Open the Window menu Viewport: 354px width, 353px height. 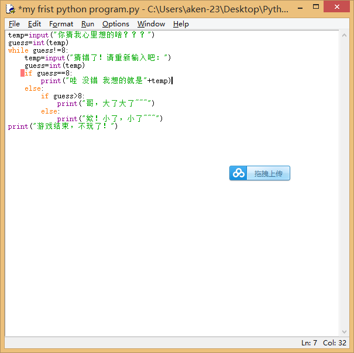tap(151, 24)
